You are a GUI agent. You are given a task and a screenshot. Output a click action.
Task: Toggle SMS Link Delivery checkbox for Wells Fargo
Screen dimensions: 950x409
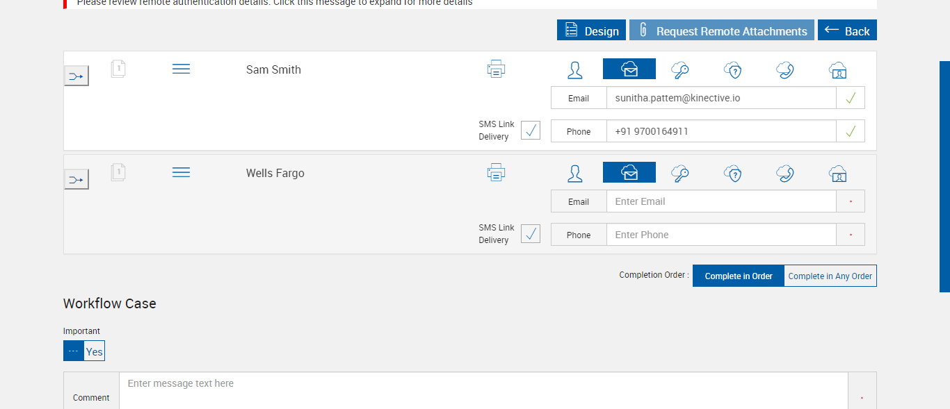531,233
